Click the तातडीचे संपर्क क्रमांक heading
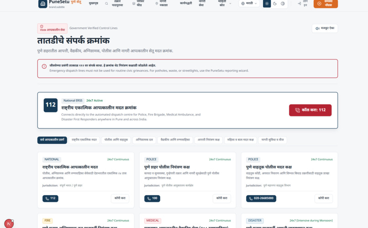Viewport: 368px width, 228px height. click(73, 41)
